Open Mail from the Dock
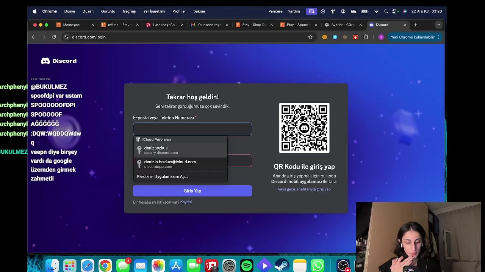 (141, 266)
